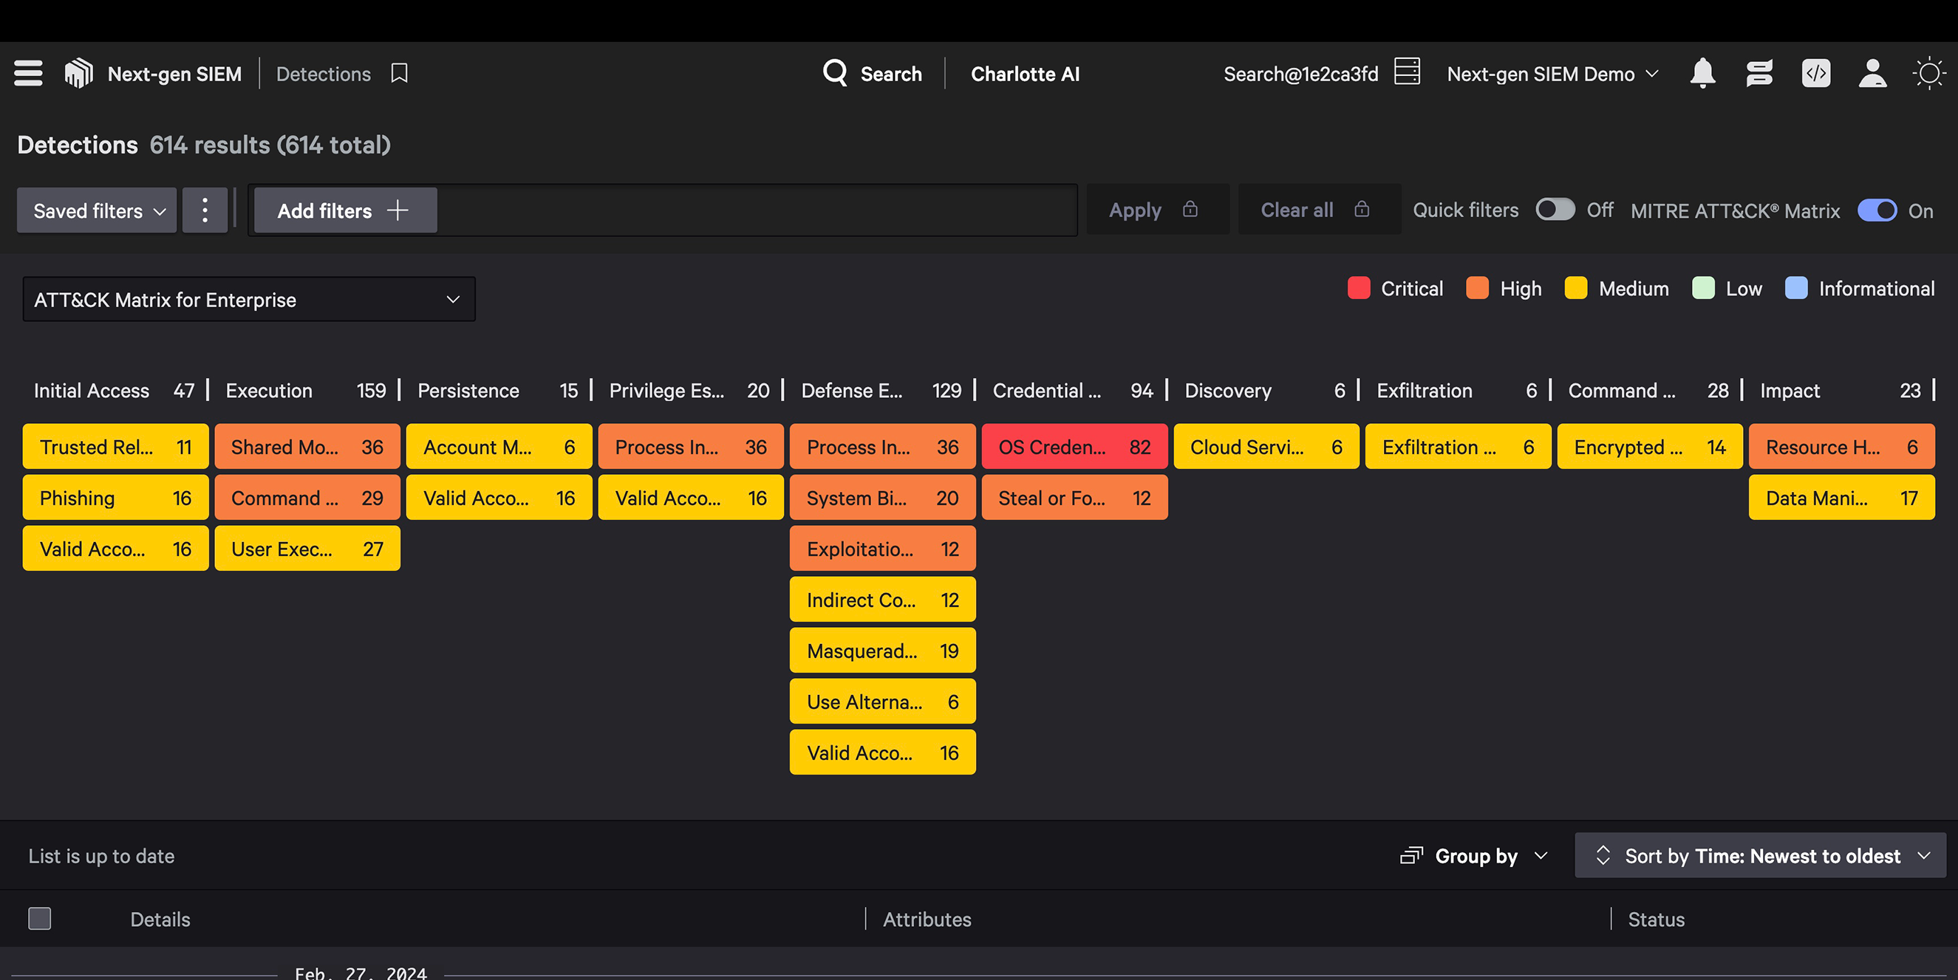
Task: Open ATT&CK Matrix for Enterprise dropdown
Action: tap(248, 299)
